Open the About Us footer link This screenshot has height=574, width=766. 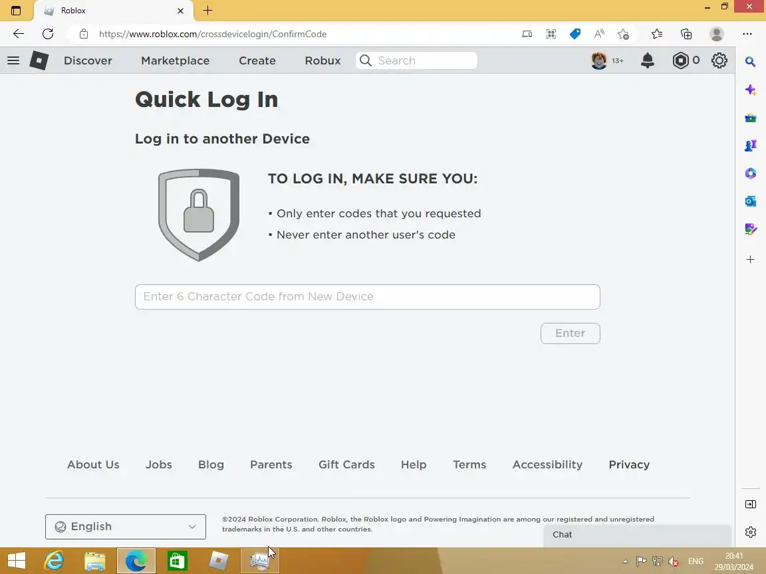tap(93, 464)
